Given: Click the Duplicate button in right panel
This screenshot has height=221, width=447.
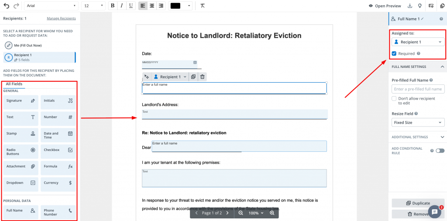Looking at the screenshot, I should [418, 203].
